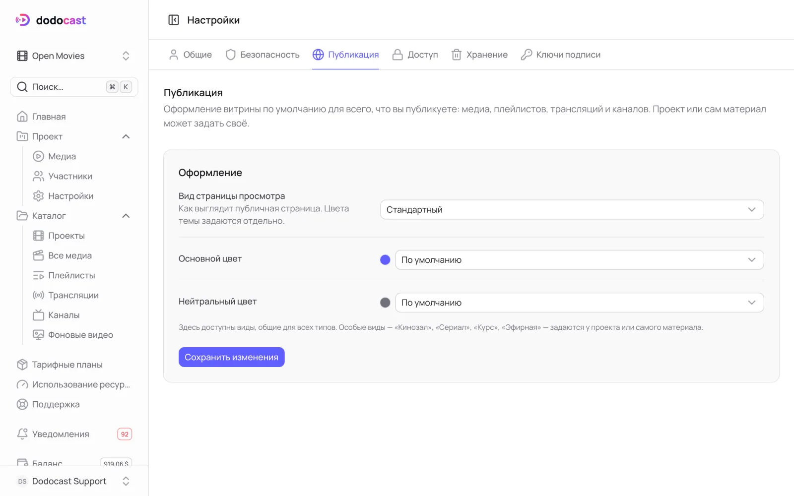Viewport: 794px width, 496px height.
Task: Click the Фоновые видео image icon
Action: (x=38, y=335)
